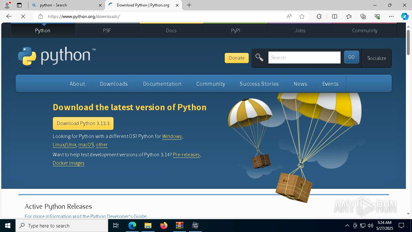Select the Jobs top bar tab

click(300, 31)
